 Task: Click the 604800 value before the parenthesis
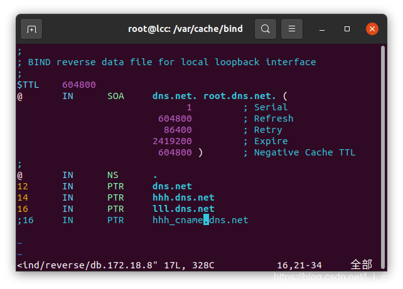click(175, 152)
